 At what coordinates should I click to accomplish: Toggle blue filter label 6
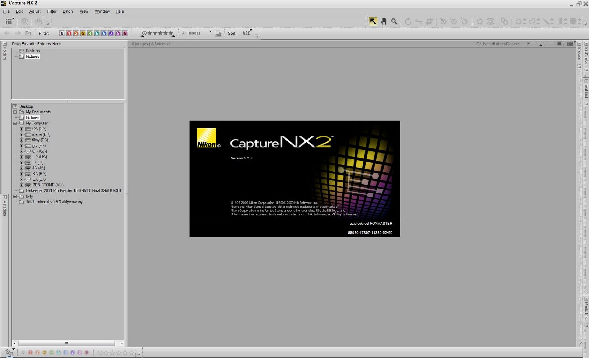pyautogui.click(x=104, y=33)
